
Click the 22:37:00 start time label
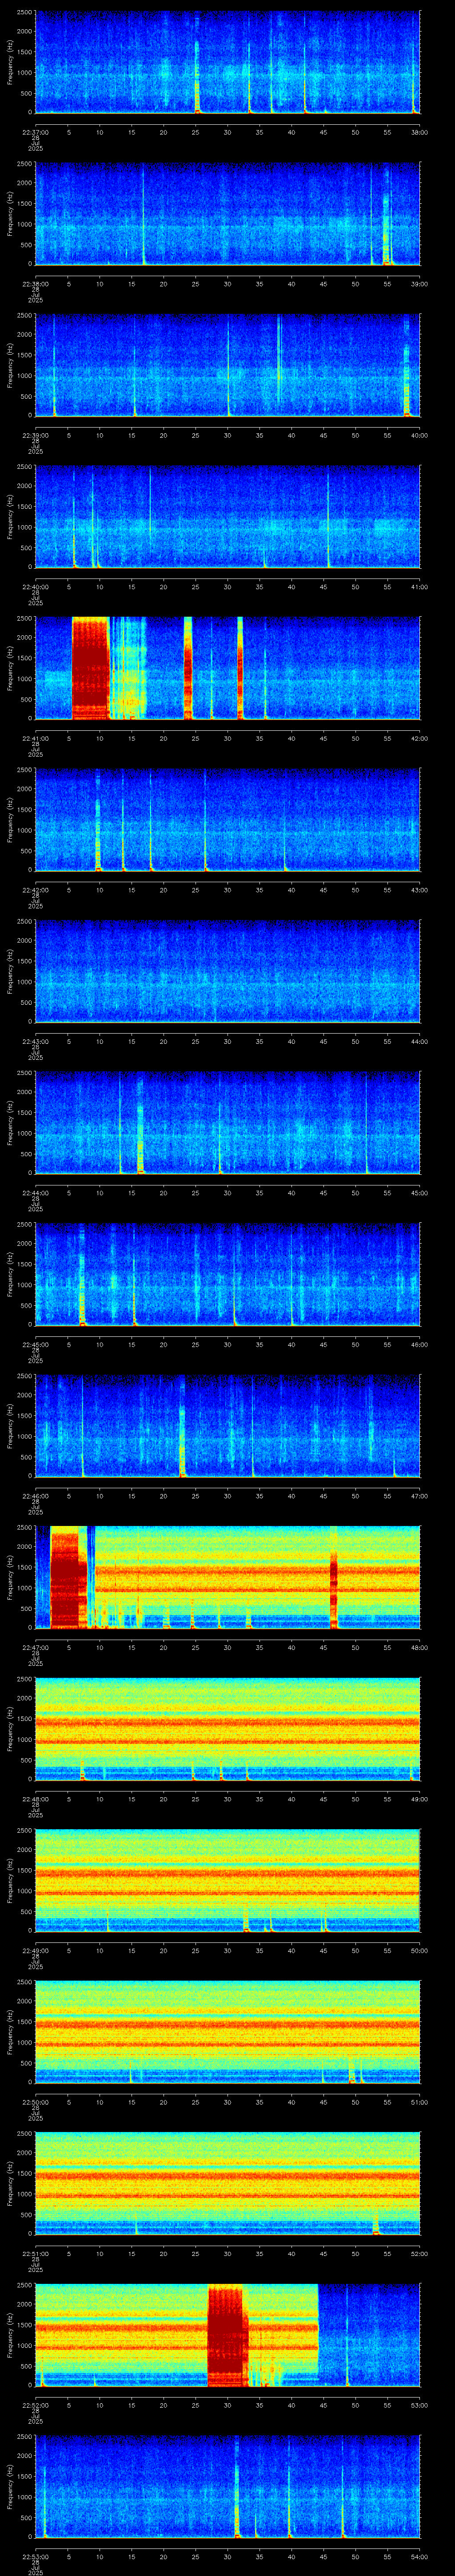[x=35, y=132]
